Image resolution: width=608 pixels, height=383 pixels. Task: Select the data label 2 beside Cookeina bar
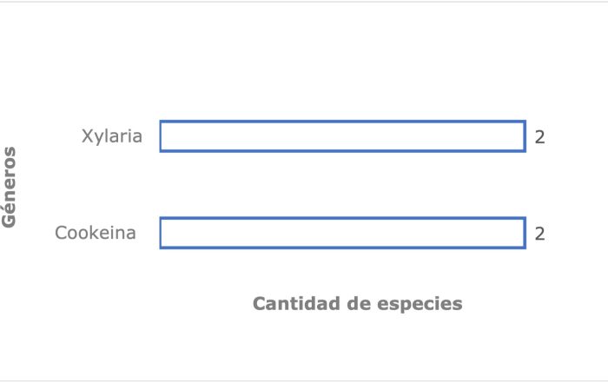click(539, 234)
